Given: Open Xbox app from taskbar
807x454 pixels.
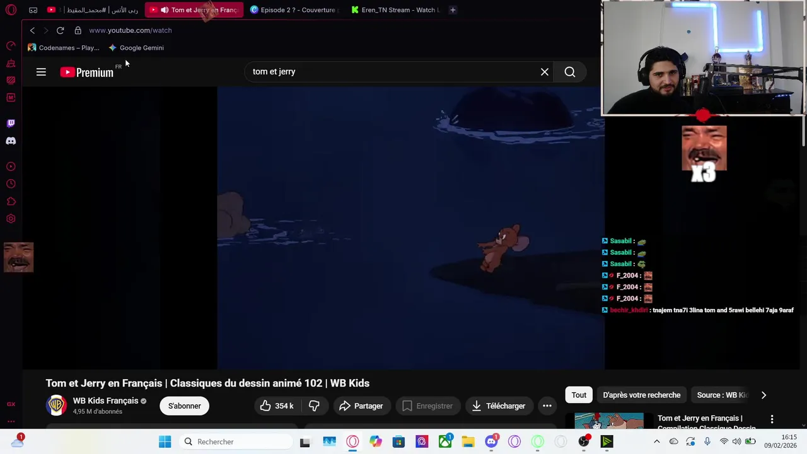Looking at the screenshot, I should click(445, 442).
